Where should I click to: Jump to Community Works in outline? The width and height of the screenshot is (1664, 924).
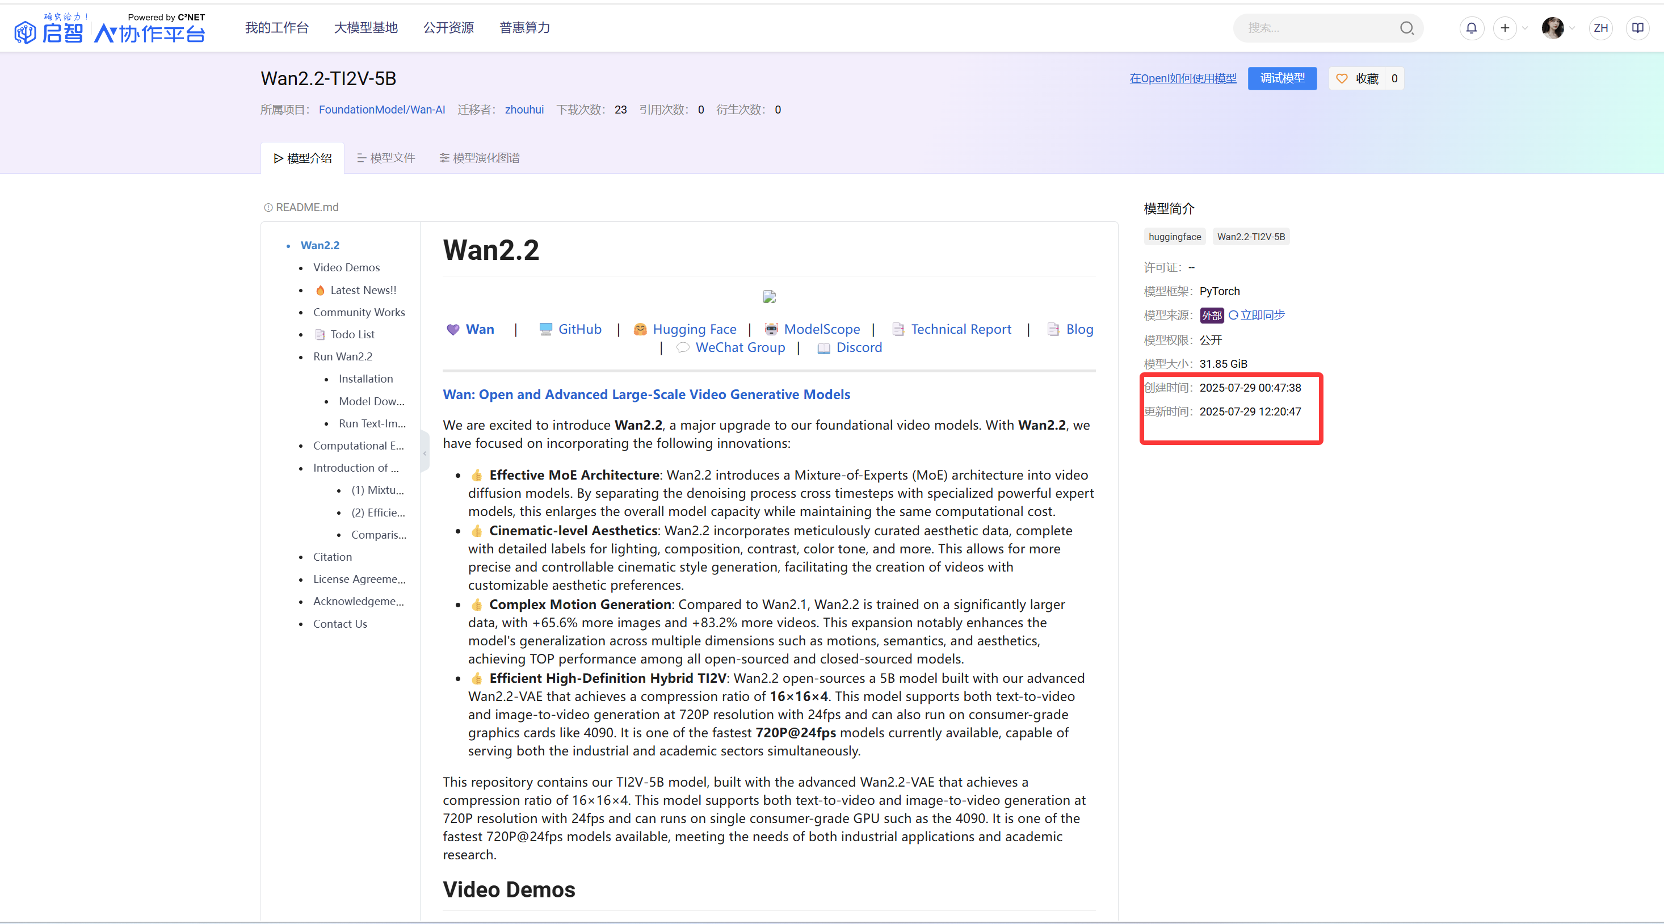click(359, 312)
